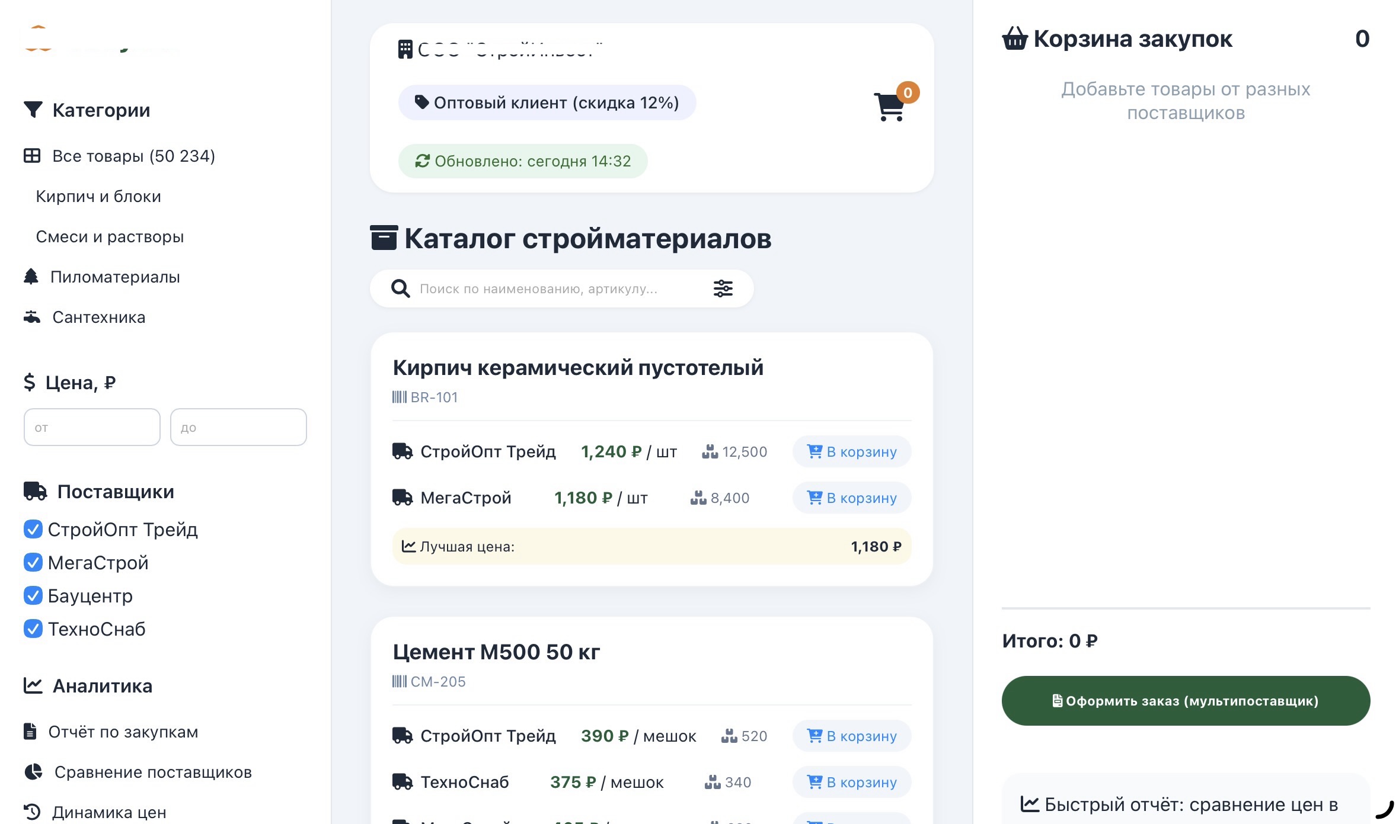This screenshot has height=824, width=1399.
Task: Switch to Сравнение поставщиков section
Action: (153, 771)
